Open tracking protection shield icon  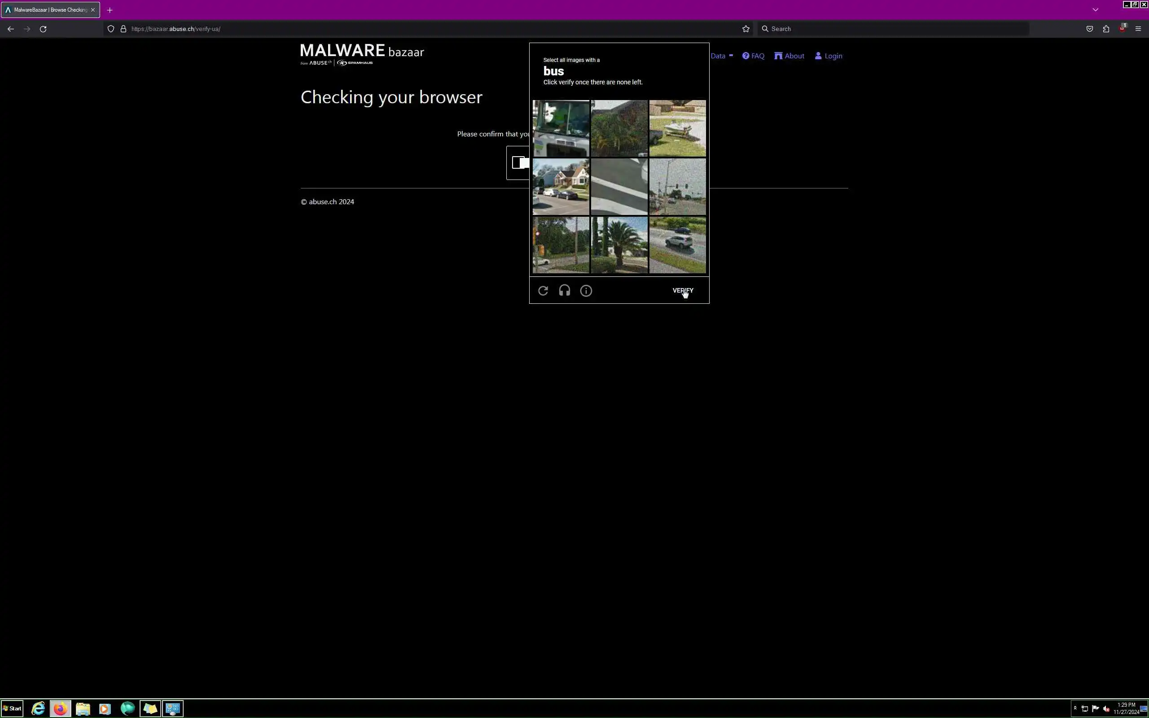point(110,29)
